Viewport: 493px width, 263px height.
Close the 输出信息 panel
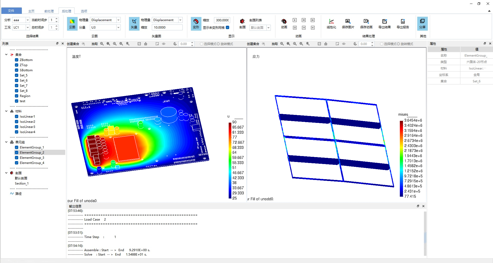[423, 206]
